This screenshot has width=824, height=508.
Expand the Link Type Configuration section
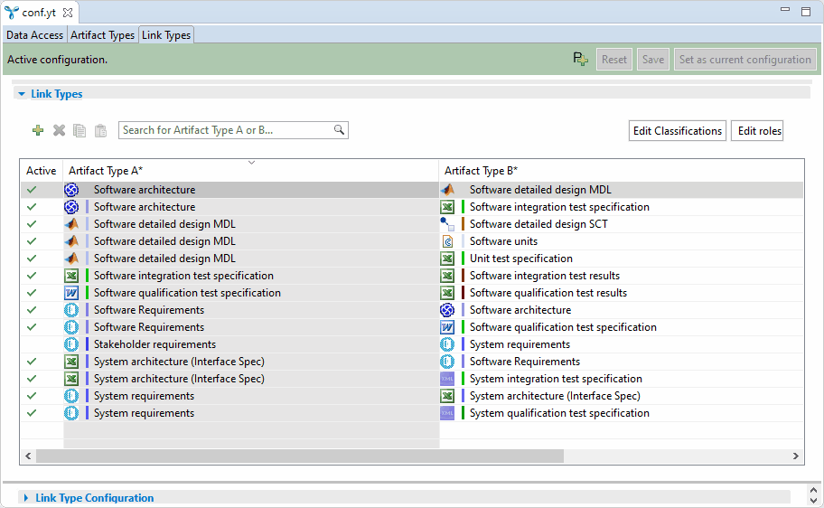(26, 498)
